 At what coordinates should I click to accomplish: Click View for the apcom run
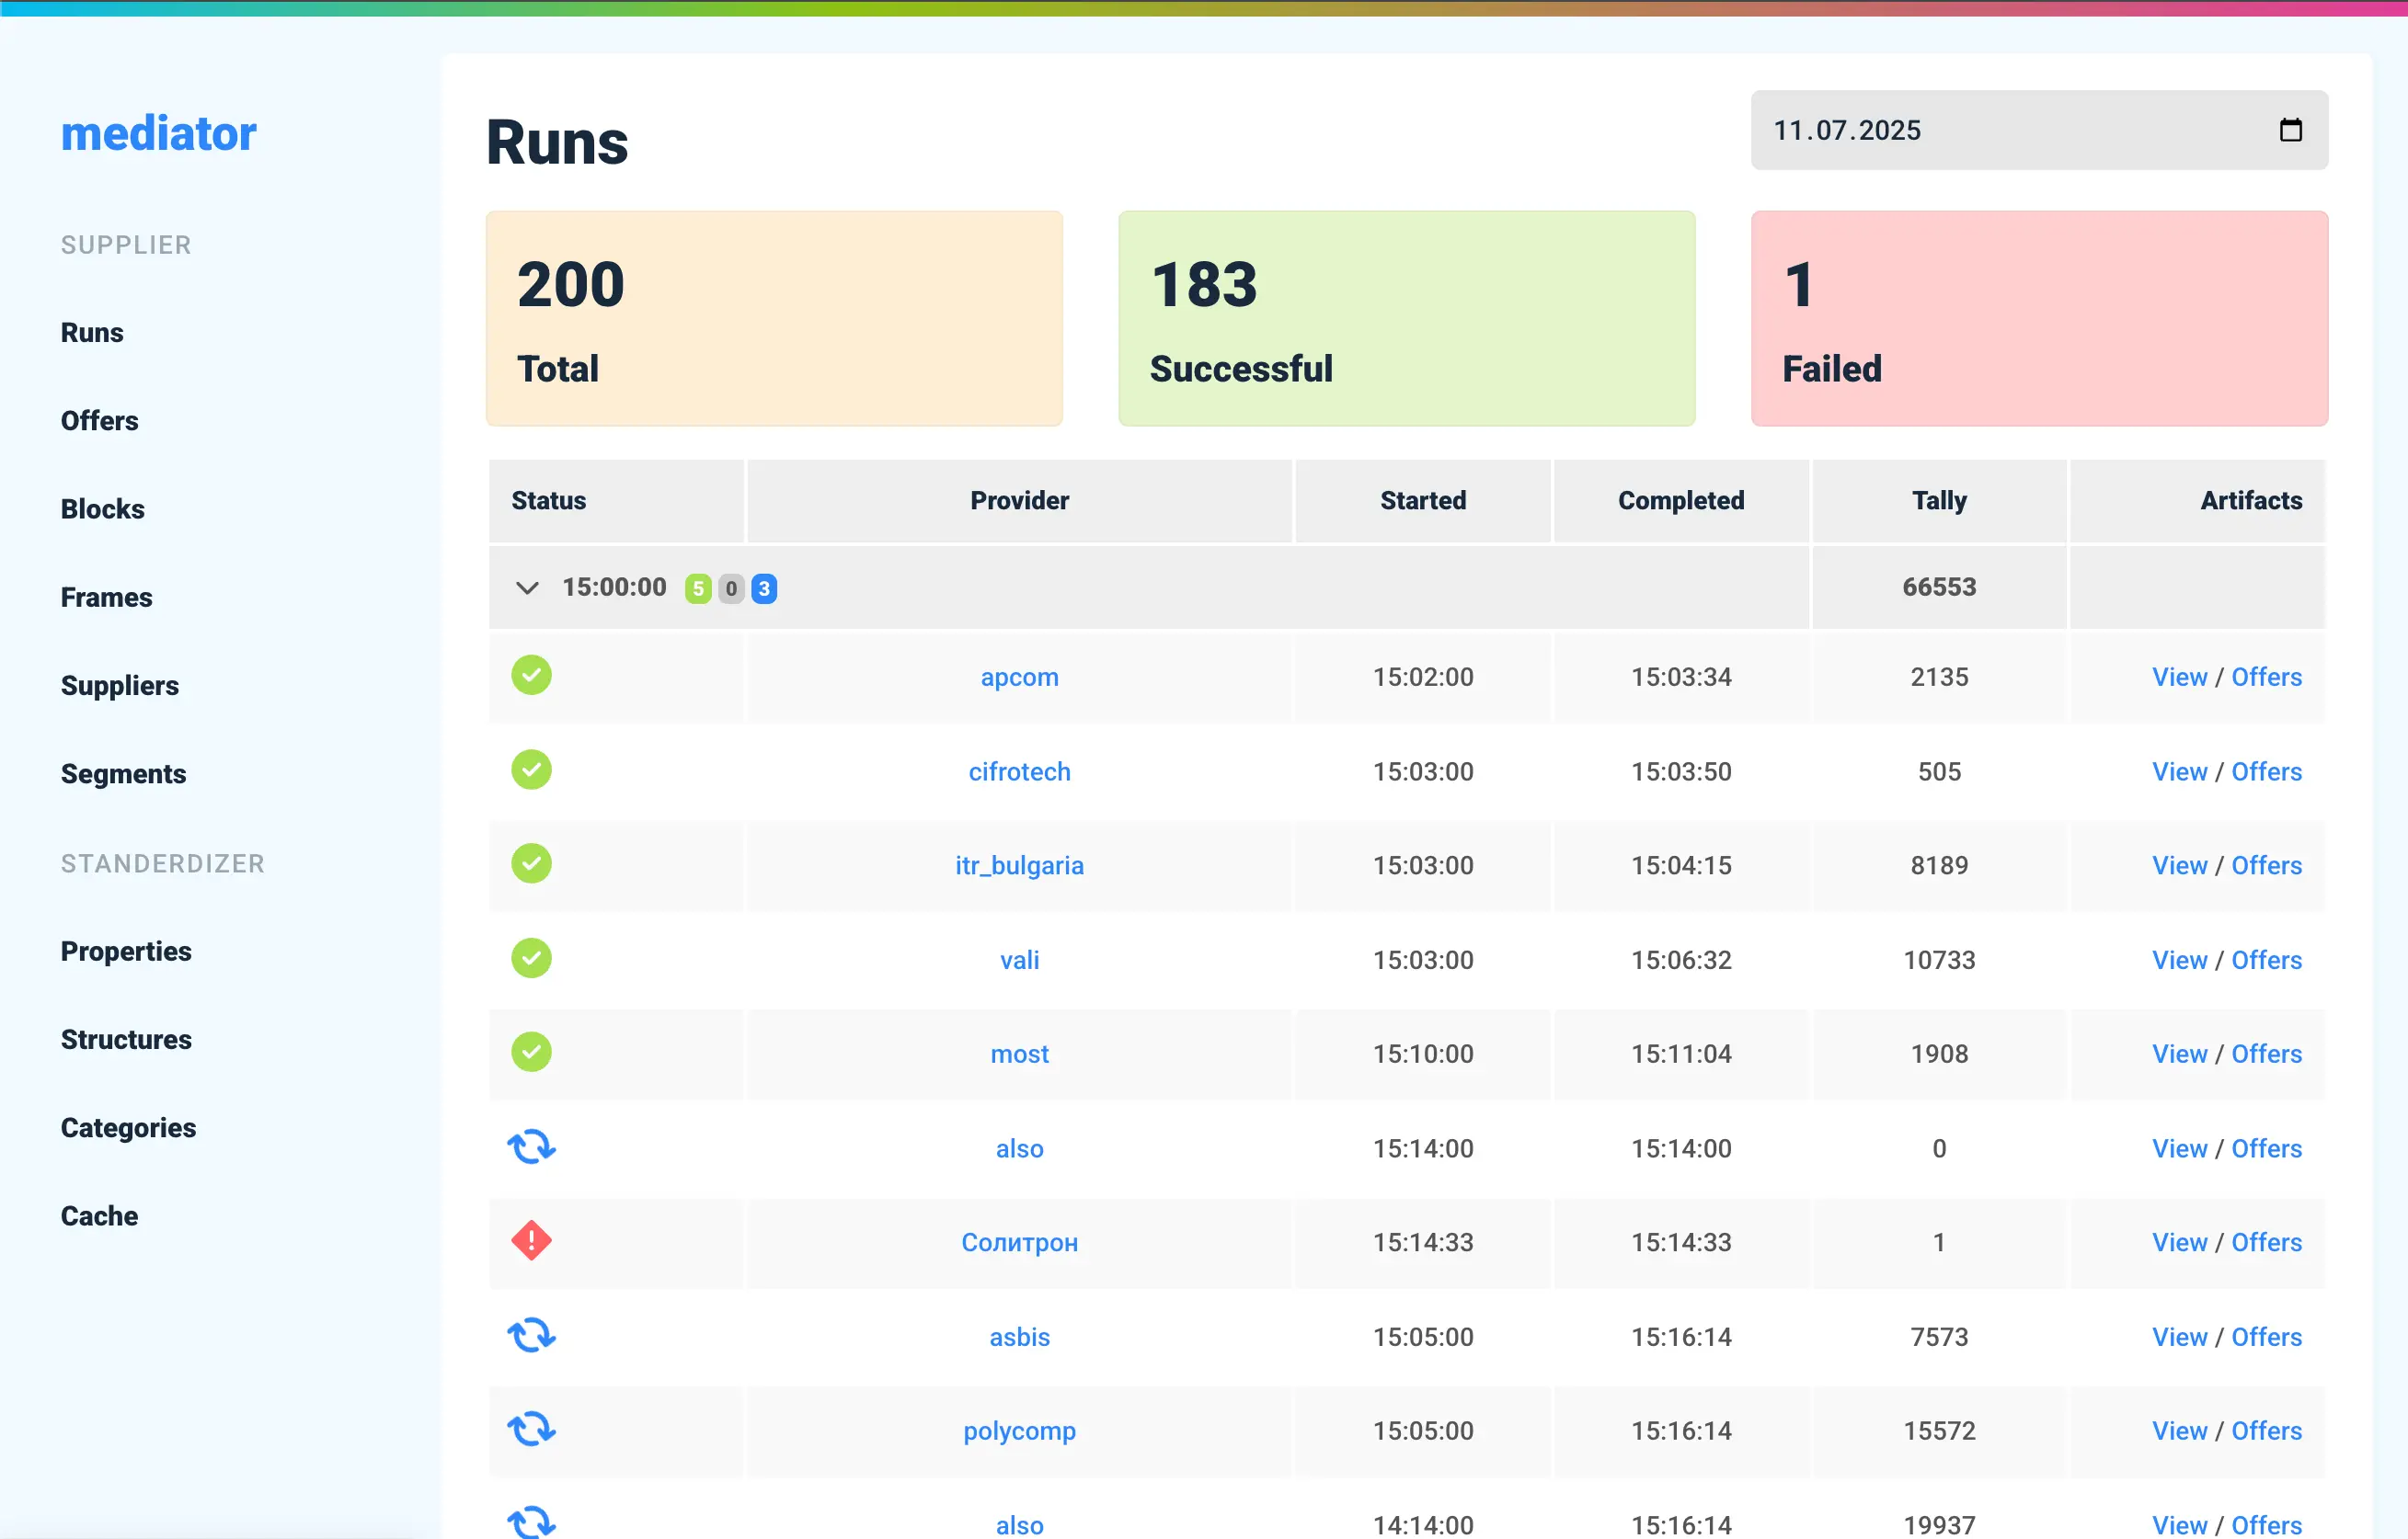point(2179,678)
